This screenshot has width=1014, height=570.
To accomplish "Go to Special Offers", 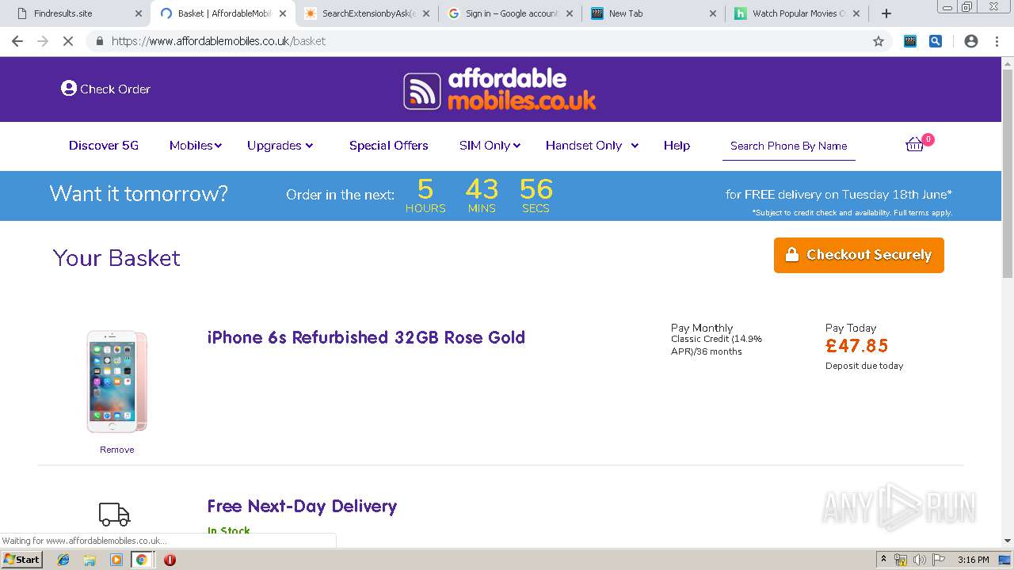I will tap(389, 146).
